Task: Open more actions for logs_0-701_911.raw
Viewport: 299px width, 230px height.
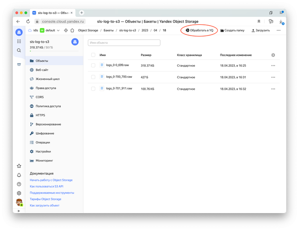Action: click(273, 88)
